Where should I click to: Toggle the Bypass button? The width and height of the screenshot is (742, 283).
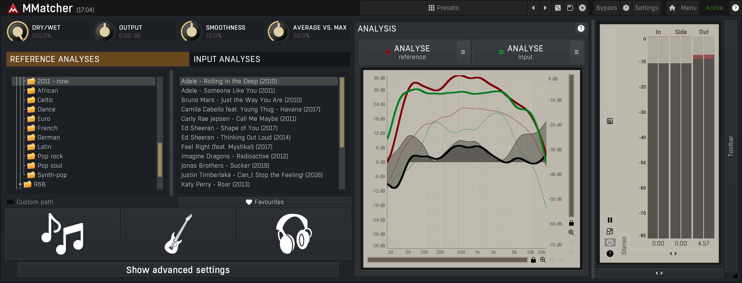(606, 8)
